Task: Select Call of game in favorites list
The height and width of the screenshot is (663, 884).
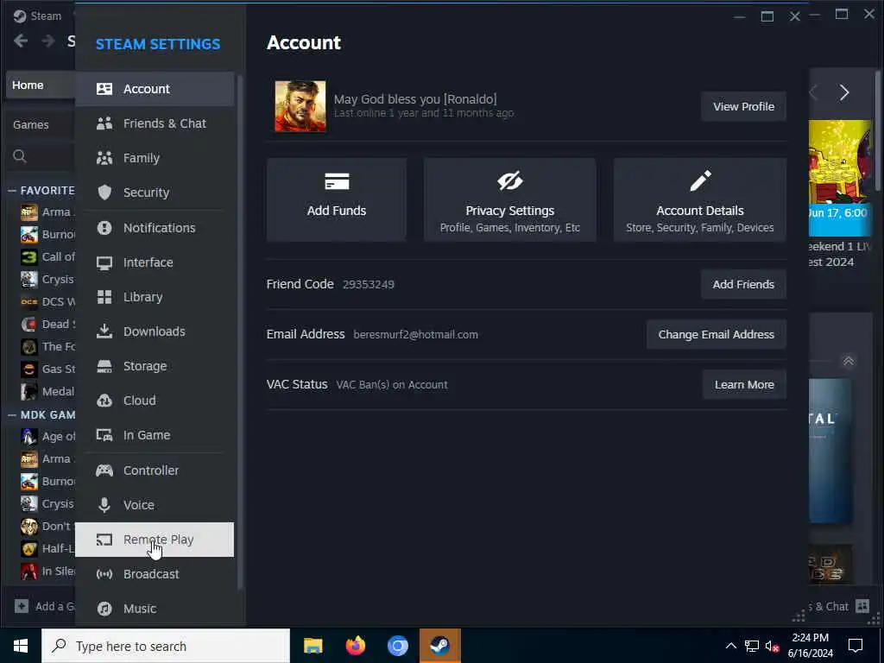Action: click(47, 257)
